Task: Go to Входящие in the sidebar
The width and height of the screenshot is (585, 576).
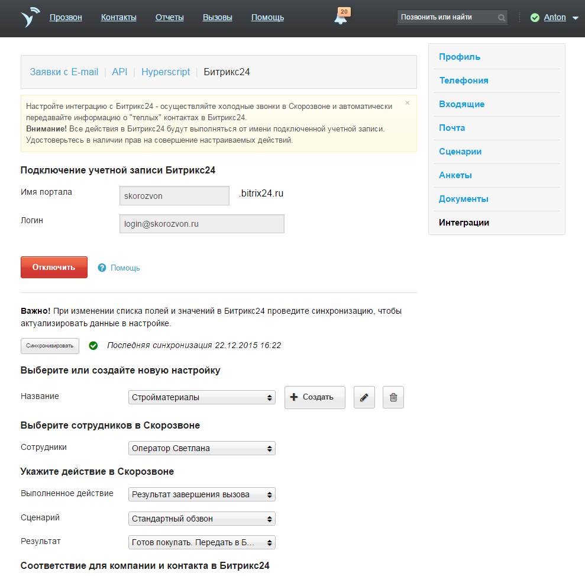Action: (x=462, y=104)
